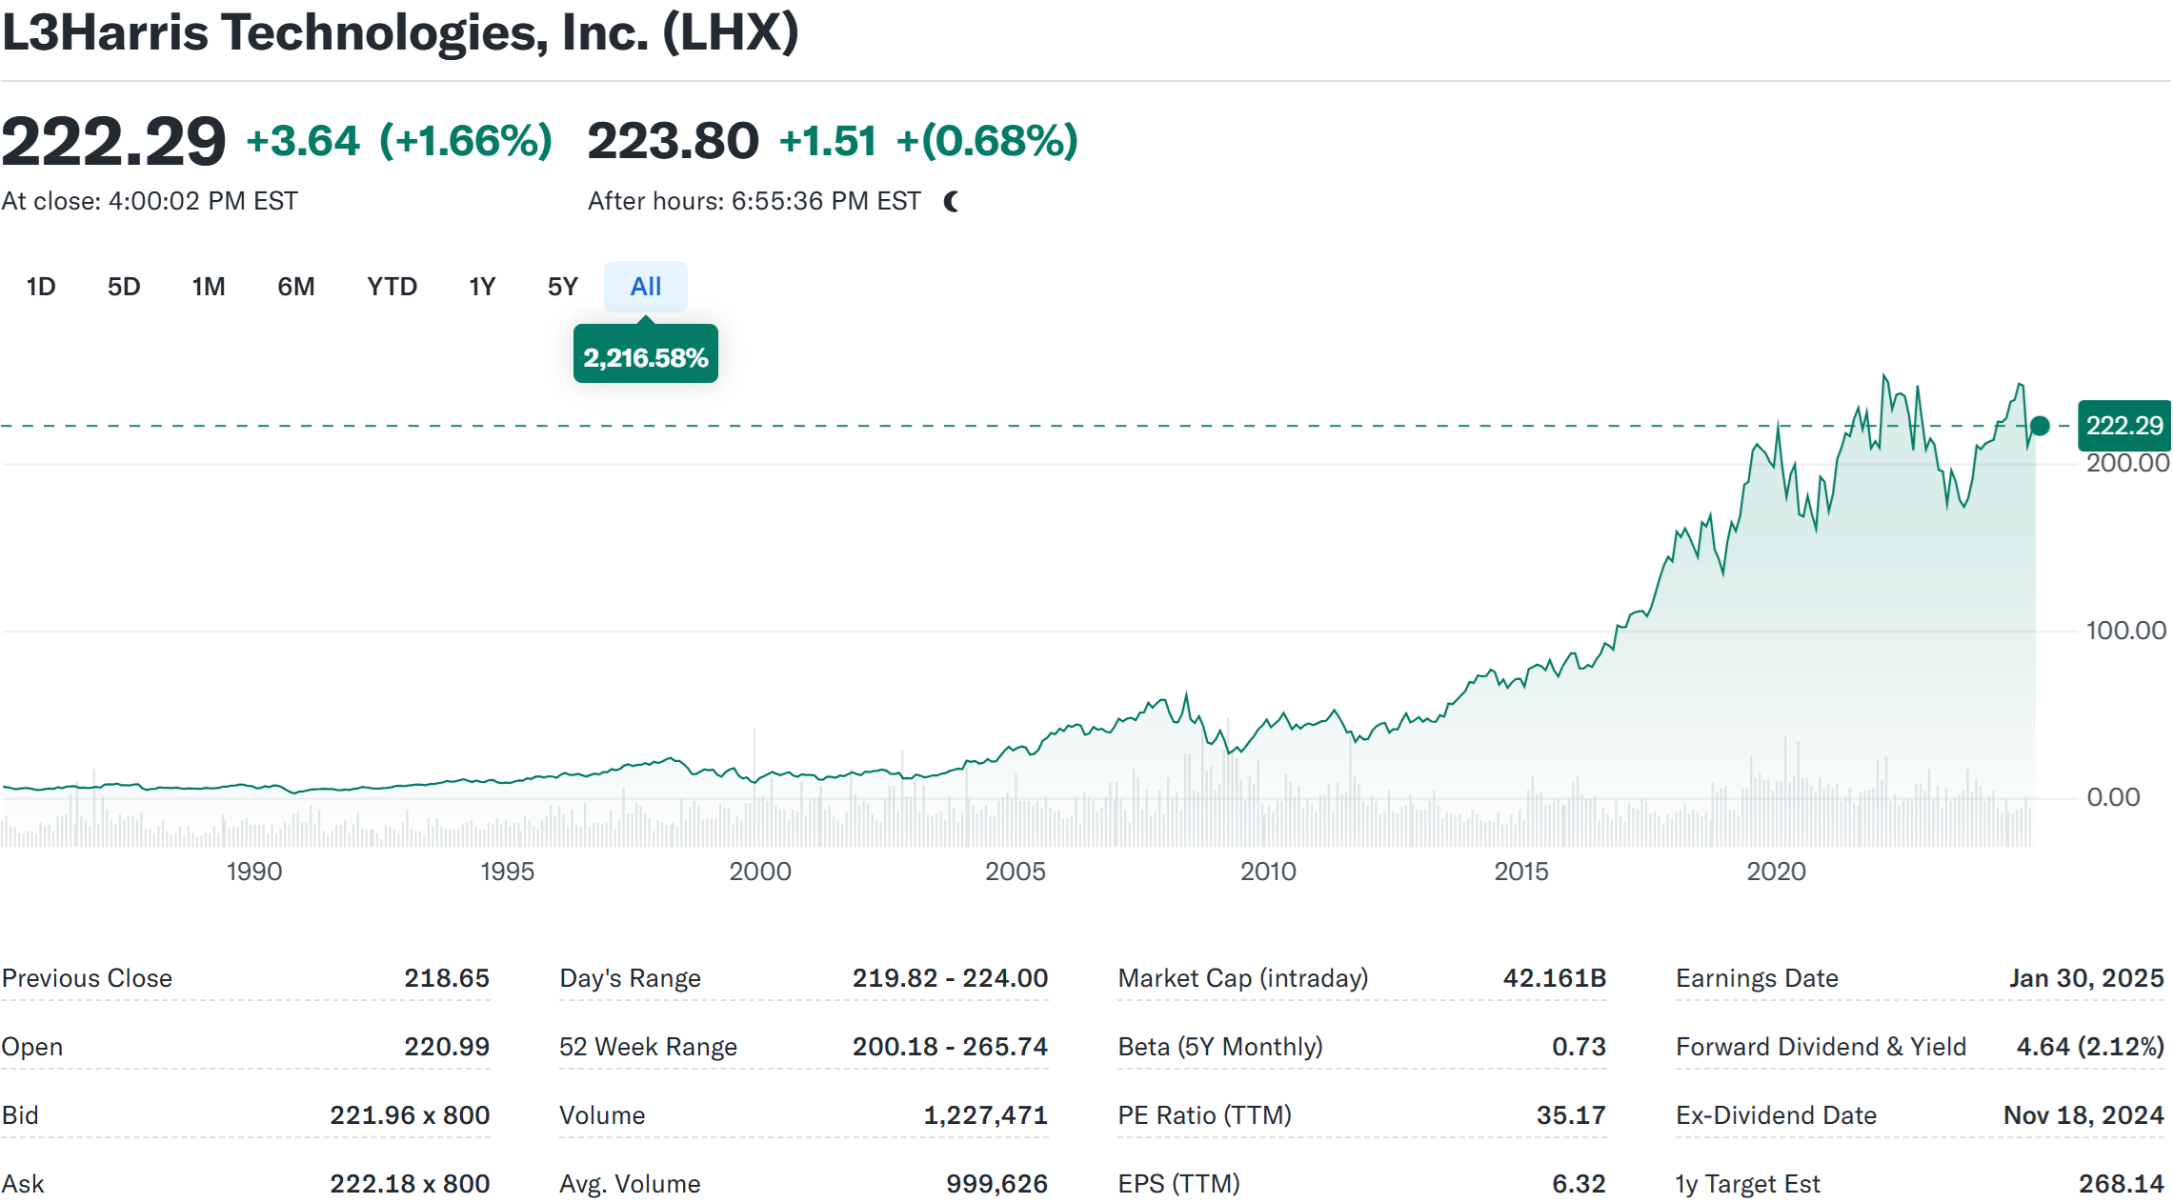The image size is (2173, 1203).
Task: Click the large 222.29 closing price
Action: (113, 142)
